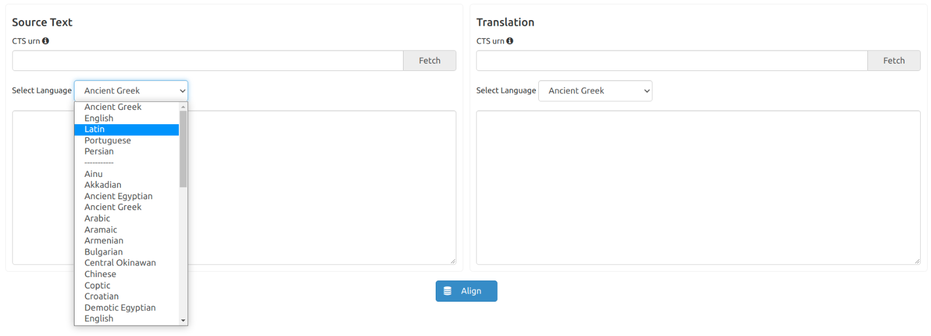Pick Akkadian from the language options
This screenshot has width=931, height=336.
(x=103, y=185)
